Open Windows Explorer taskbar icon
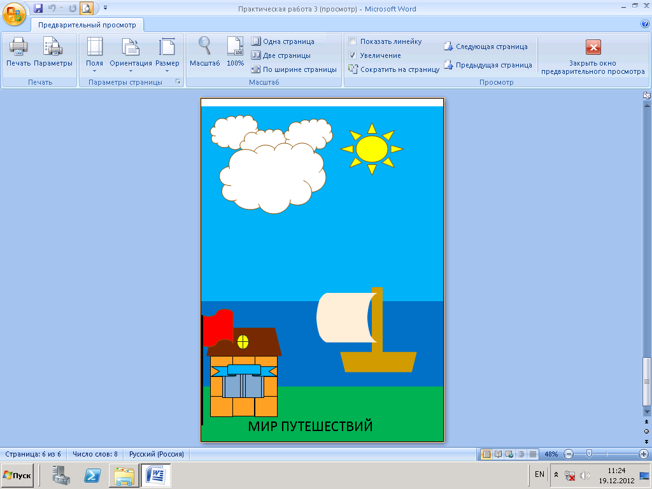This screenshot has height=489, width=652. pos(124,475)
